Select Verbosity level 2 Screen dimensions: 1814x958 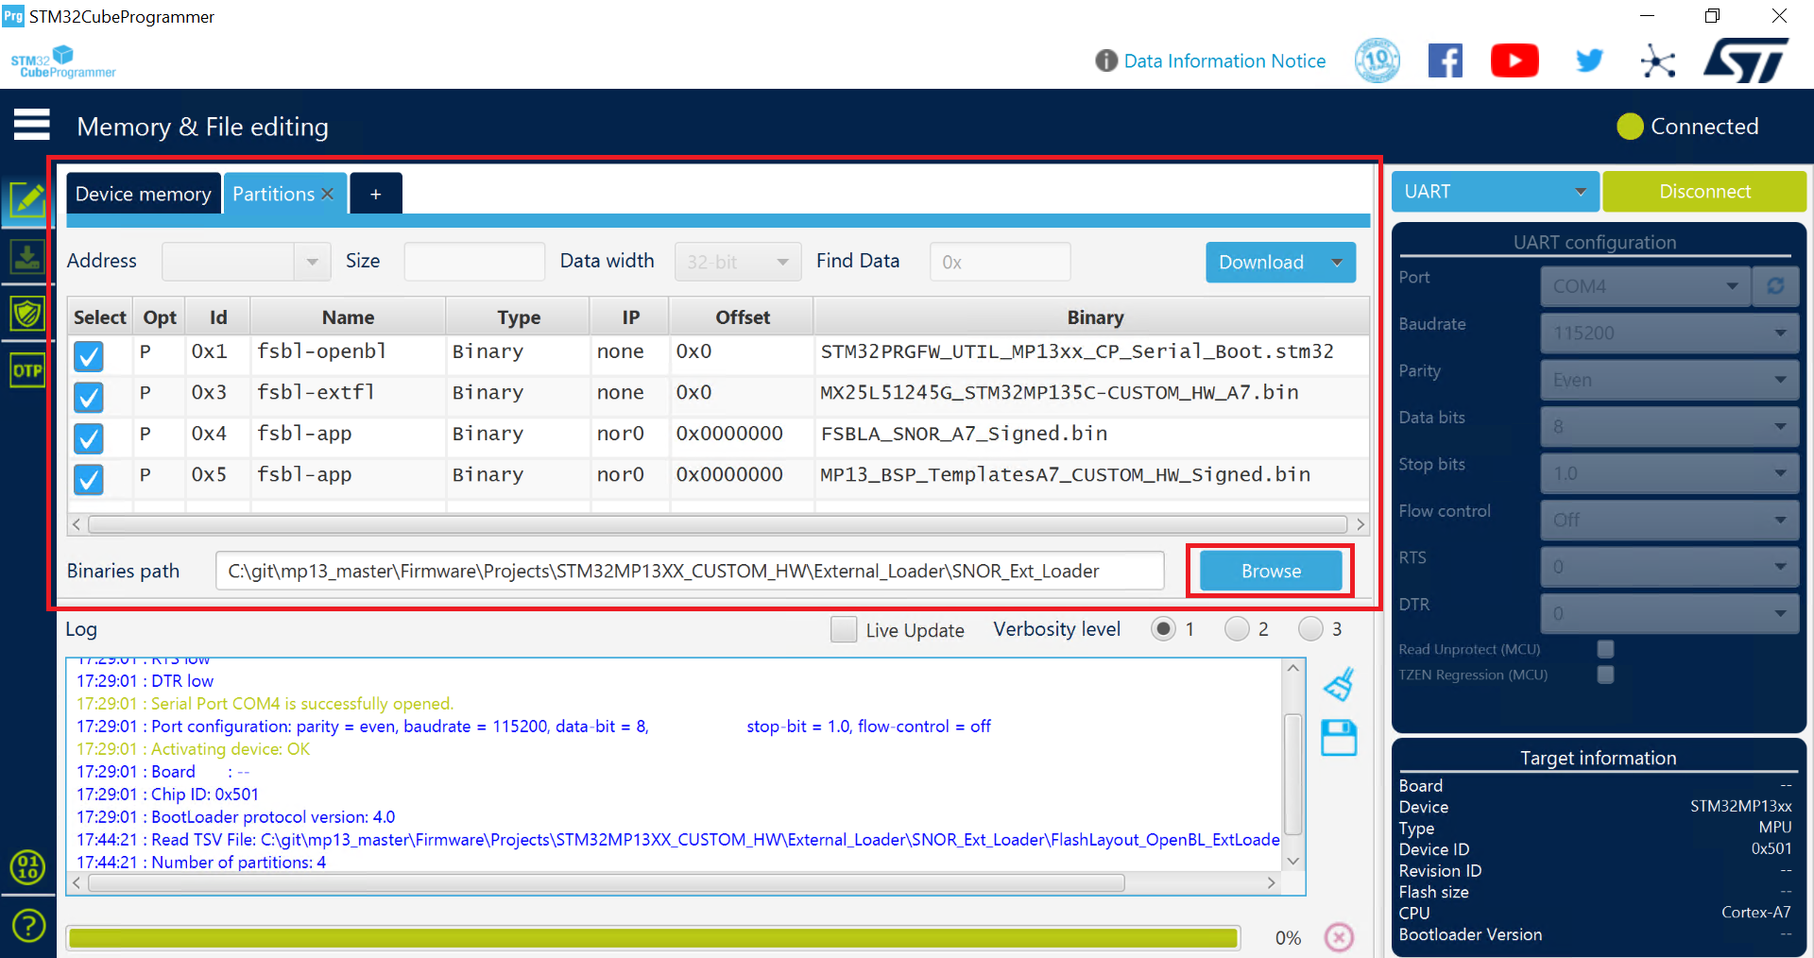(x=1237, y=628)
